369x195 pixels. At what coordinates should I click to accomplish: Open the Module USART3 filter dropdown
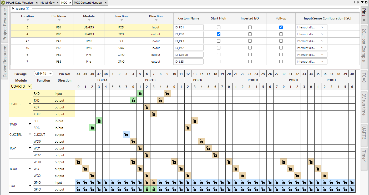[x=21, y=86]
